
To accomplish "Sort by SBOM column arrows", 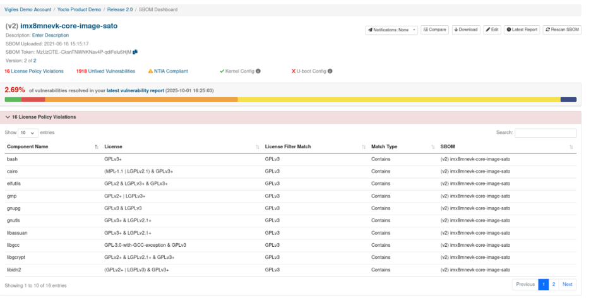I will (x=571, y=147).
